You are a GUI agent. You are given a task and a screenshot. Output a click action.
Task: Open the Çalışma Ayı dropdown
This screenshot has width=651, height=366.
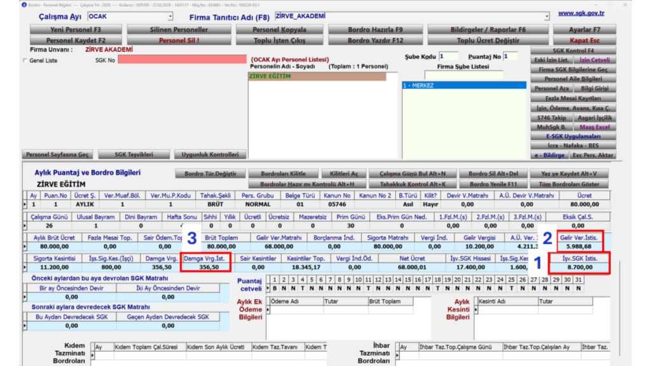(x=170, y=17)
